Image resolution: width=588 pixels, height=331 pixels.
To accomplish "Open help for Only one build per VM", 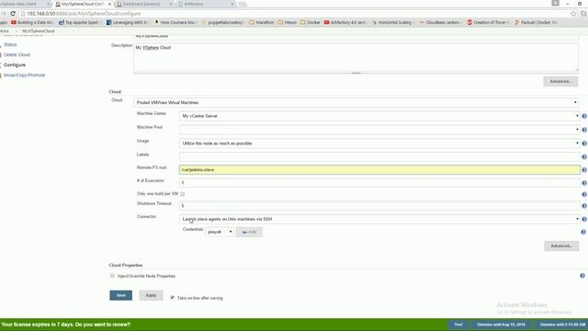I will (584, 194).
